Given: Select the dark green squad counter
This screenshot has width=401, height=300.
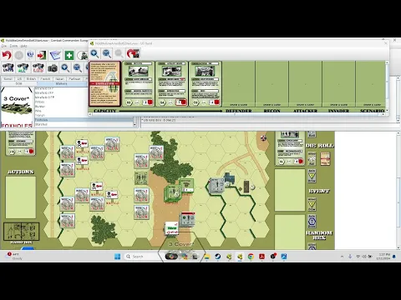Looking at the screenshot, I should [141, 178].
